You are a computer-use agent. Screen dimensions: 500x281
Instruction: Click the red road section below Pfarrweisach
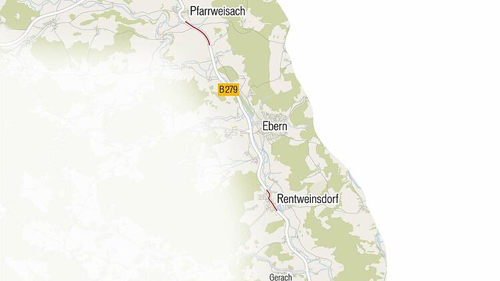(199, 32)
